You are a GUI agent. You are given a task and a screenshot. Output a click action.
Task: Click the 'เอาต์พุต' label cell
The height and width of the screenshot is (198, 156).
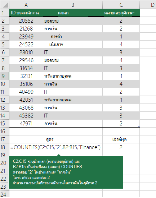click(x=121, y=139)
